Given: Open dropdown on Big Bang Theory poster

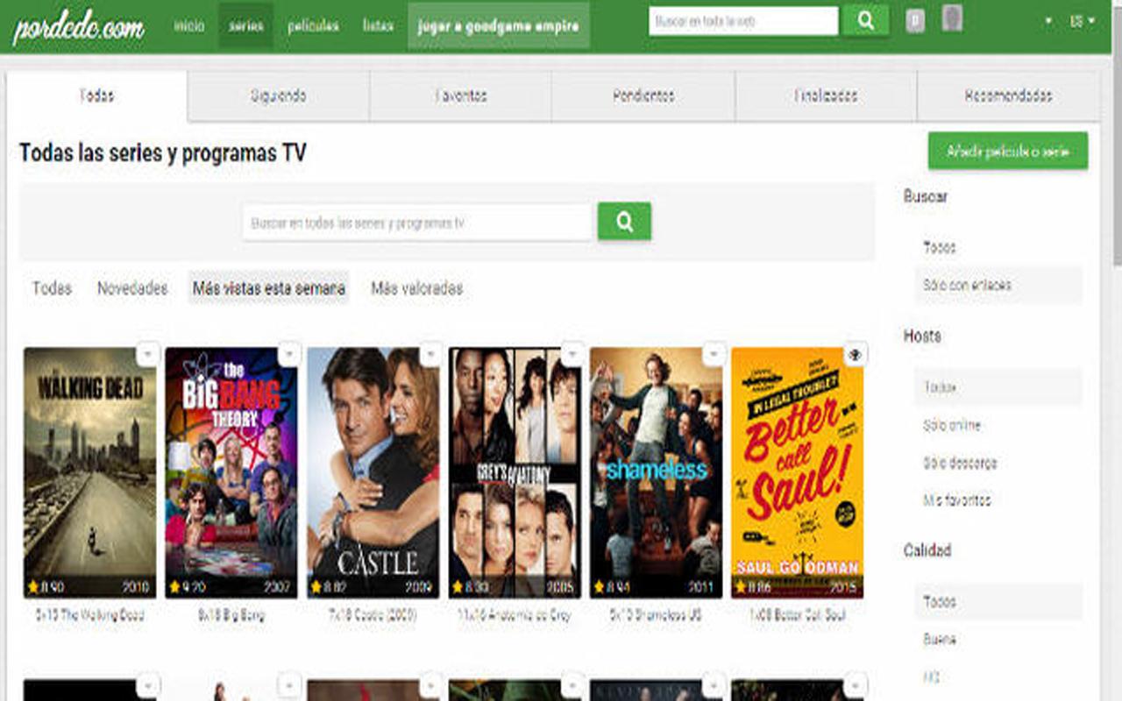Looking at the screenshot, I should (x=289, y=354).
